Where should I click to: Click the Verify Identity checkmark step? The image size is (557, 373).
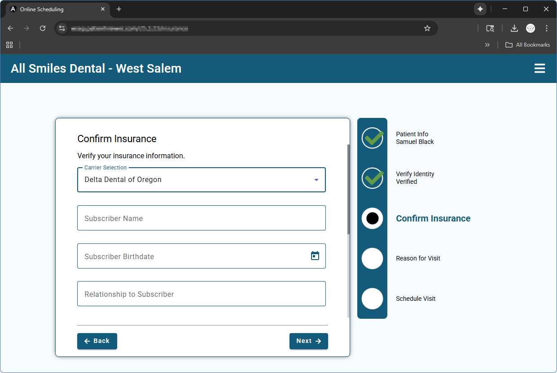(x=372, y=178)
